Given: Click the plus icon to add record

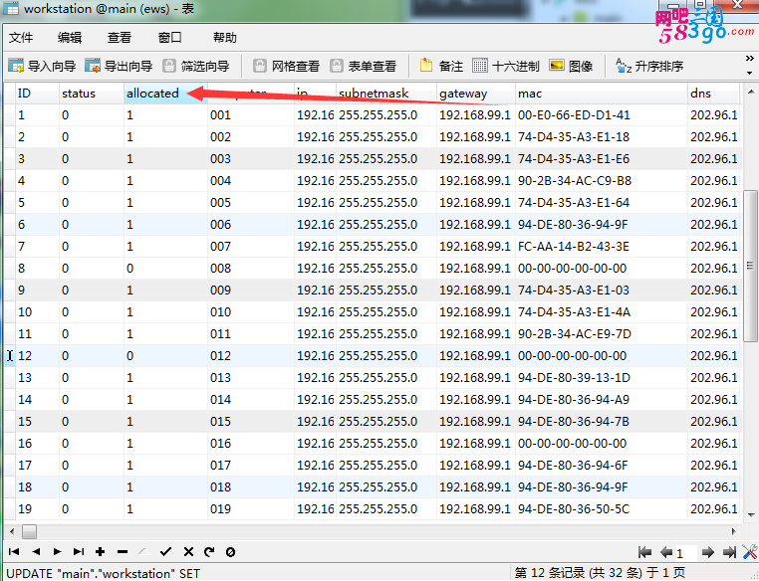Looking at the screenshot, I should 100,551.
